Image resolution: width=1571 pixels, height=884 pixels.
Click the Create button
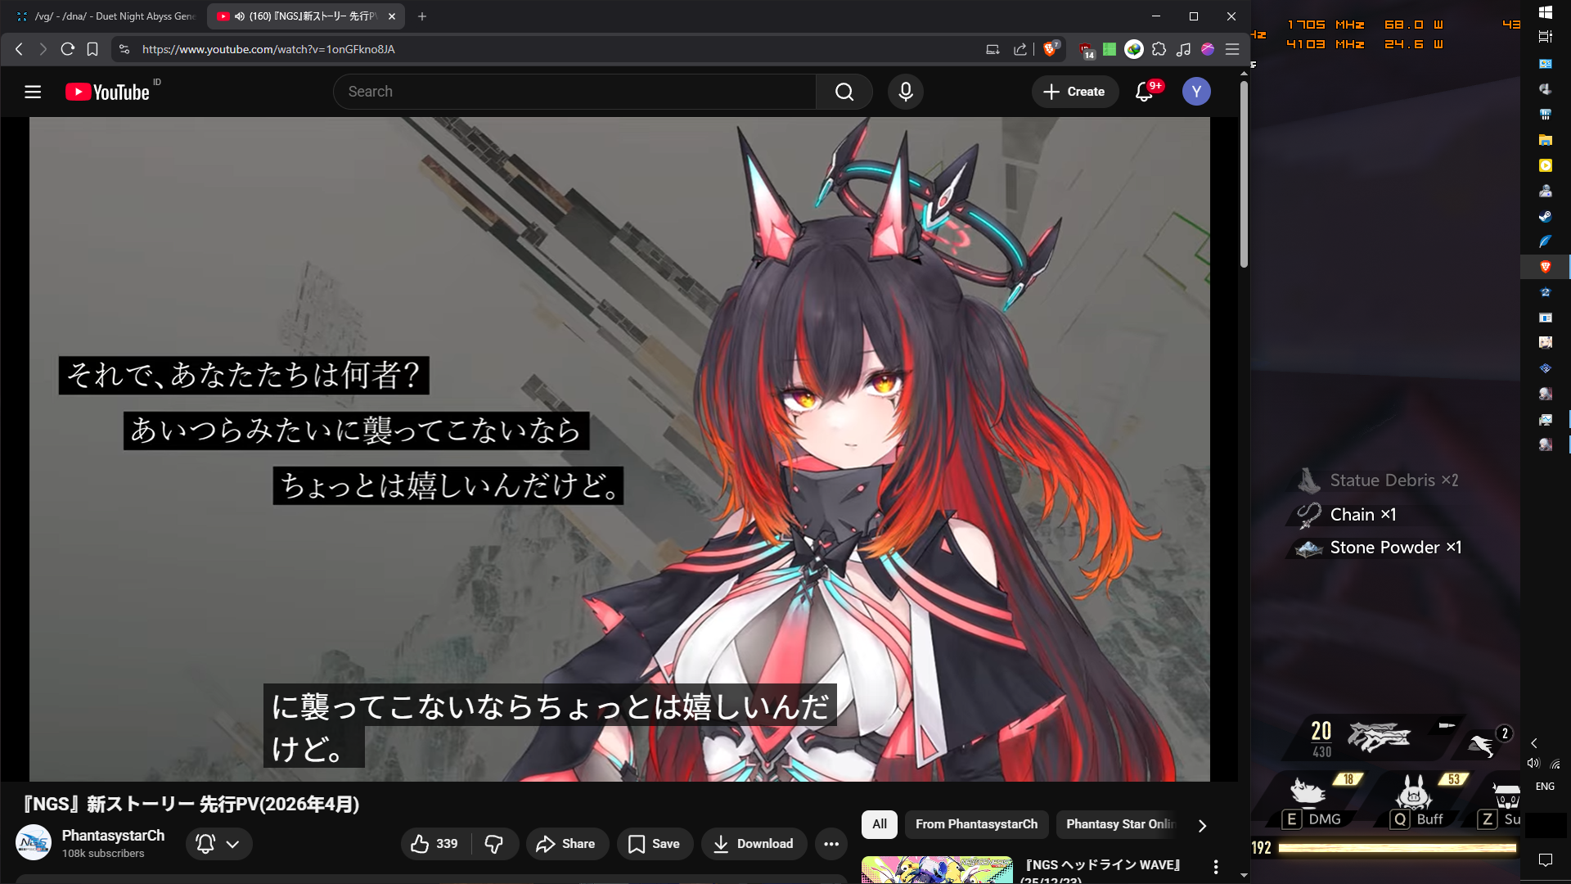(1074, 92)
